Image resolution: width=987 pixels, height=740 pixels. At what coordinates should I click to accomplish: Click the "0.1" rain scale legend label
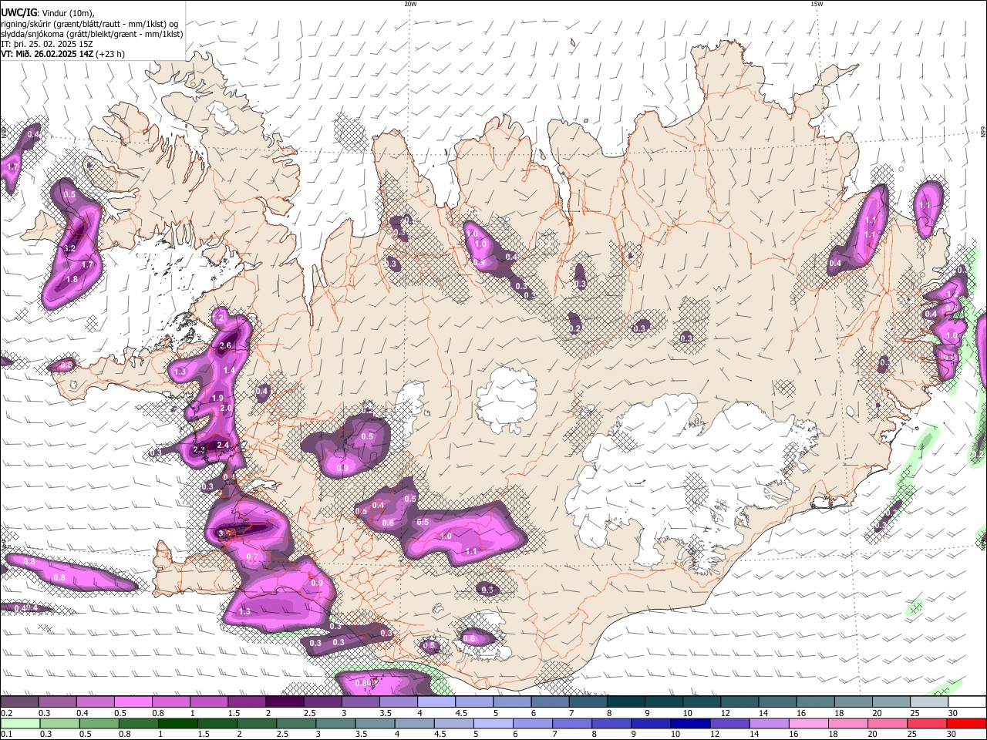7,734
